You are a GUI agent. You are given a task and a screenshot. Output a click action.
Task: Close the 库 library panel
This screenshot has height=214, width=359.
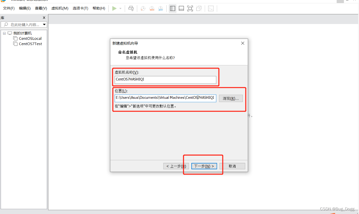pos(44,18)
